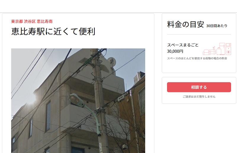Screen dimensions: 237x153
Task: Click the suitcase luggage icon
Action: 219,51
